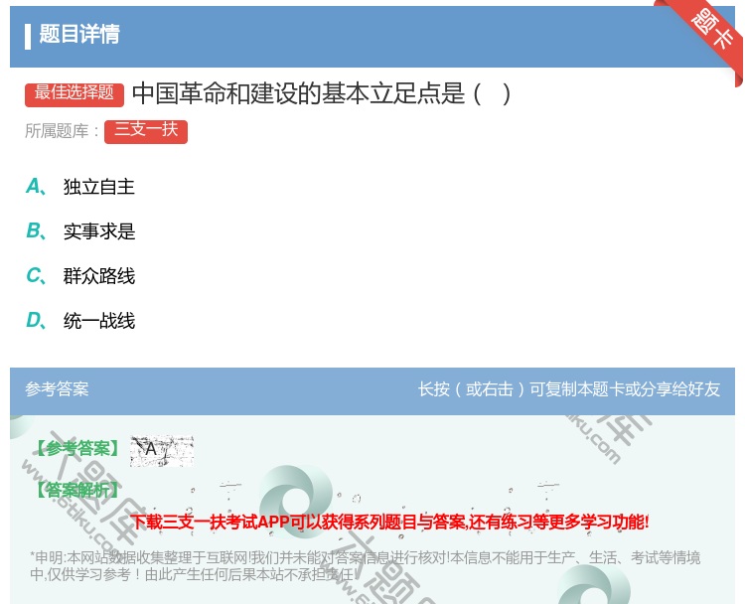
Task: Open the 三支一扶 question bank tag
Action: pyautogui.click(x=146, y=131)
